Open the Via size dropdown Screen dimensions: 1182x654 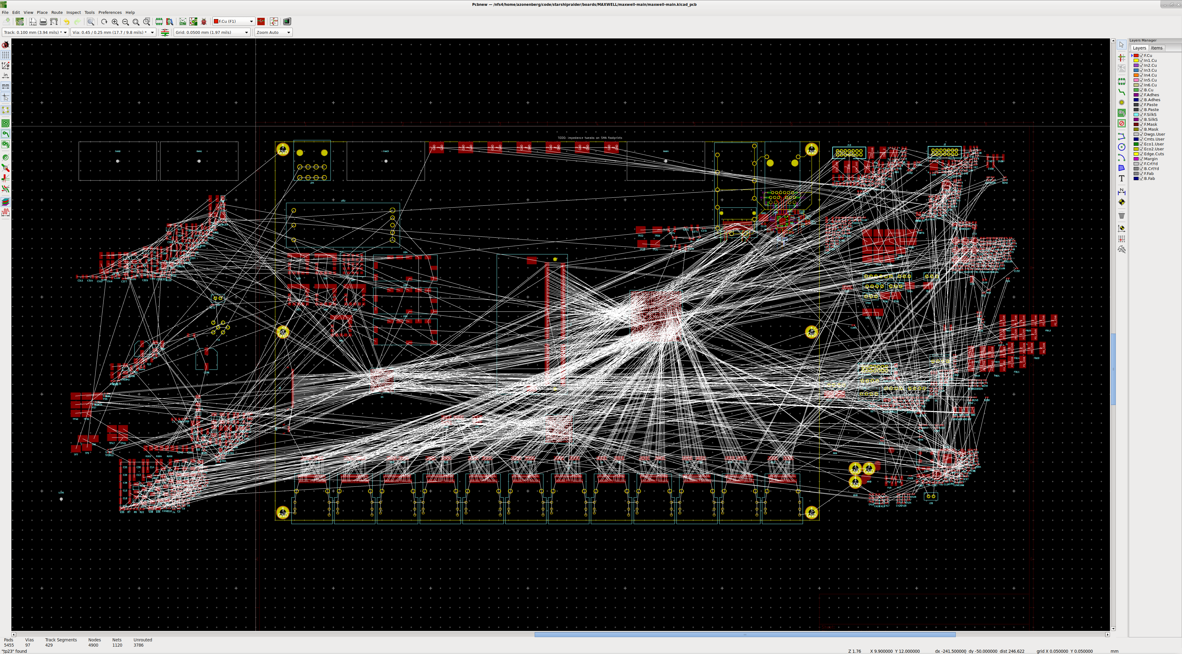[x=113, y=33]
